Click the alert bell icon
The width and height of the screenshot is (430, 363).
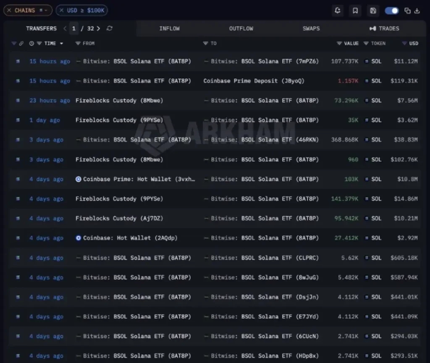coord(338,10)
